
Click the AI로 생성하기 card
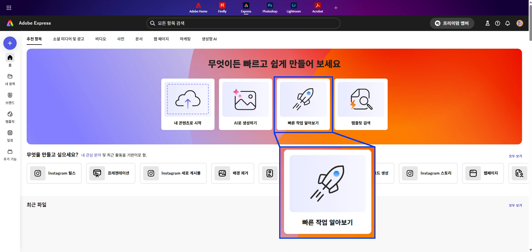tap(246, 104)
